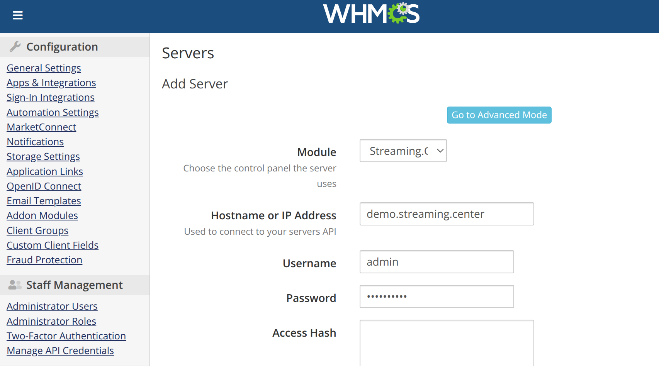Select Two-Factor Authentication link
The height and width of the screenshot is (366, 659).
pyautogui.click(x=66, y=336)
